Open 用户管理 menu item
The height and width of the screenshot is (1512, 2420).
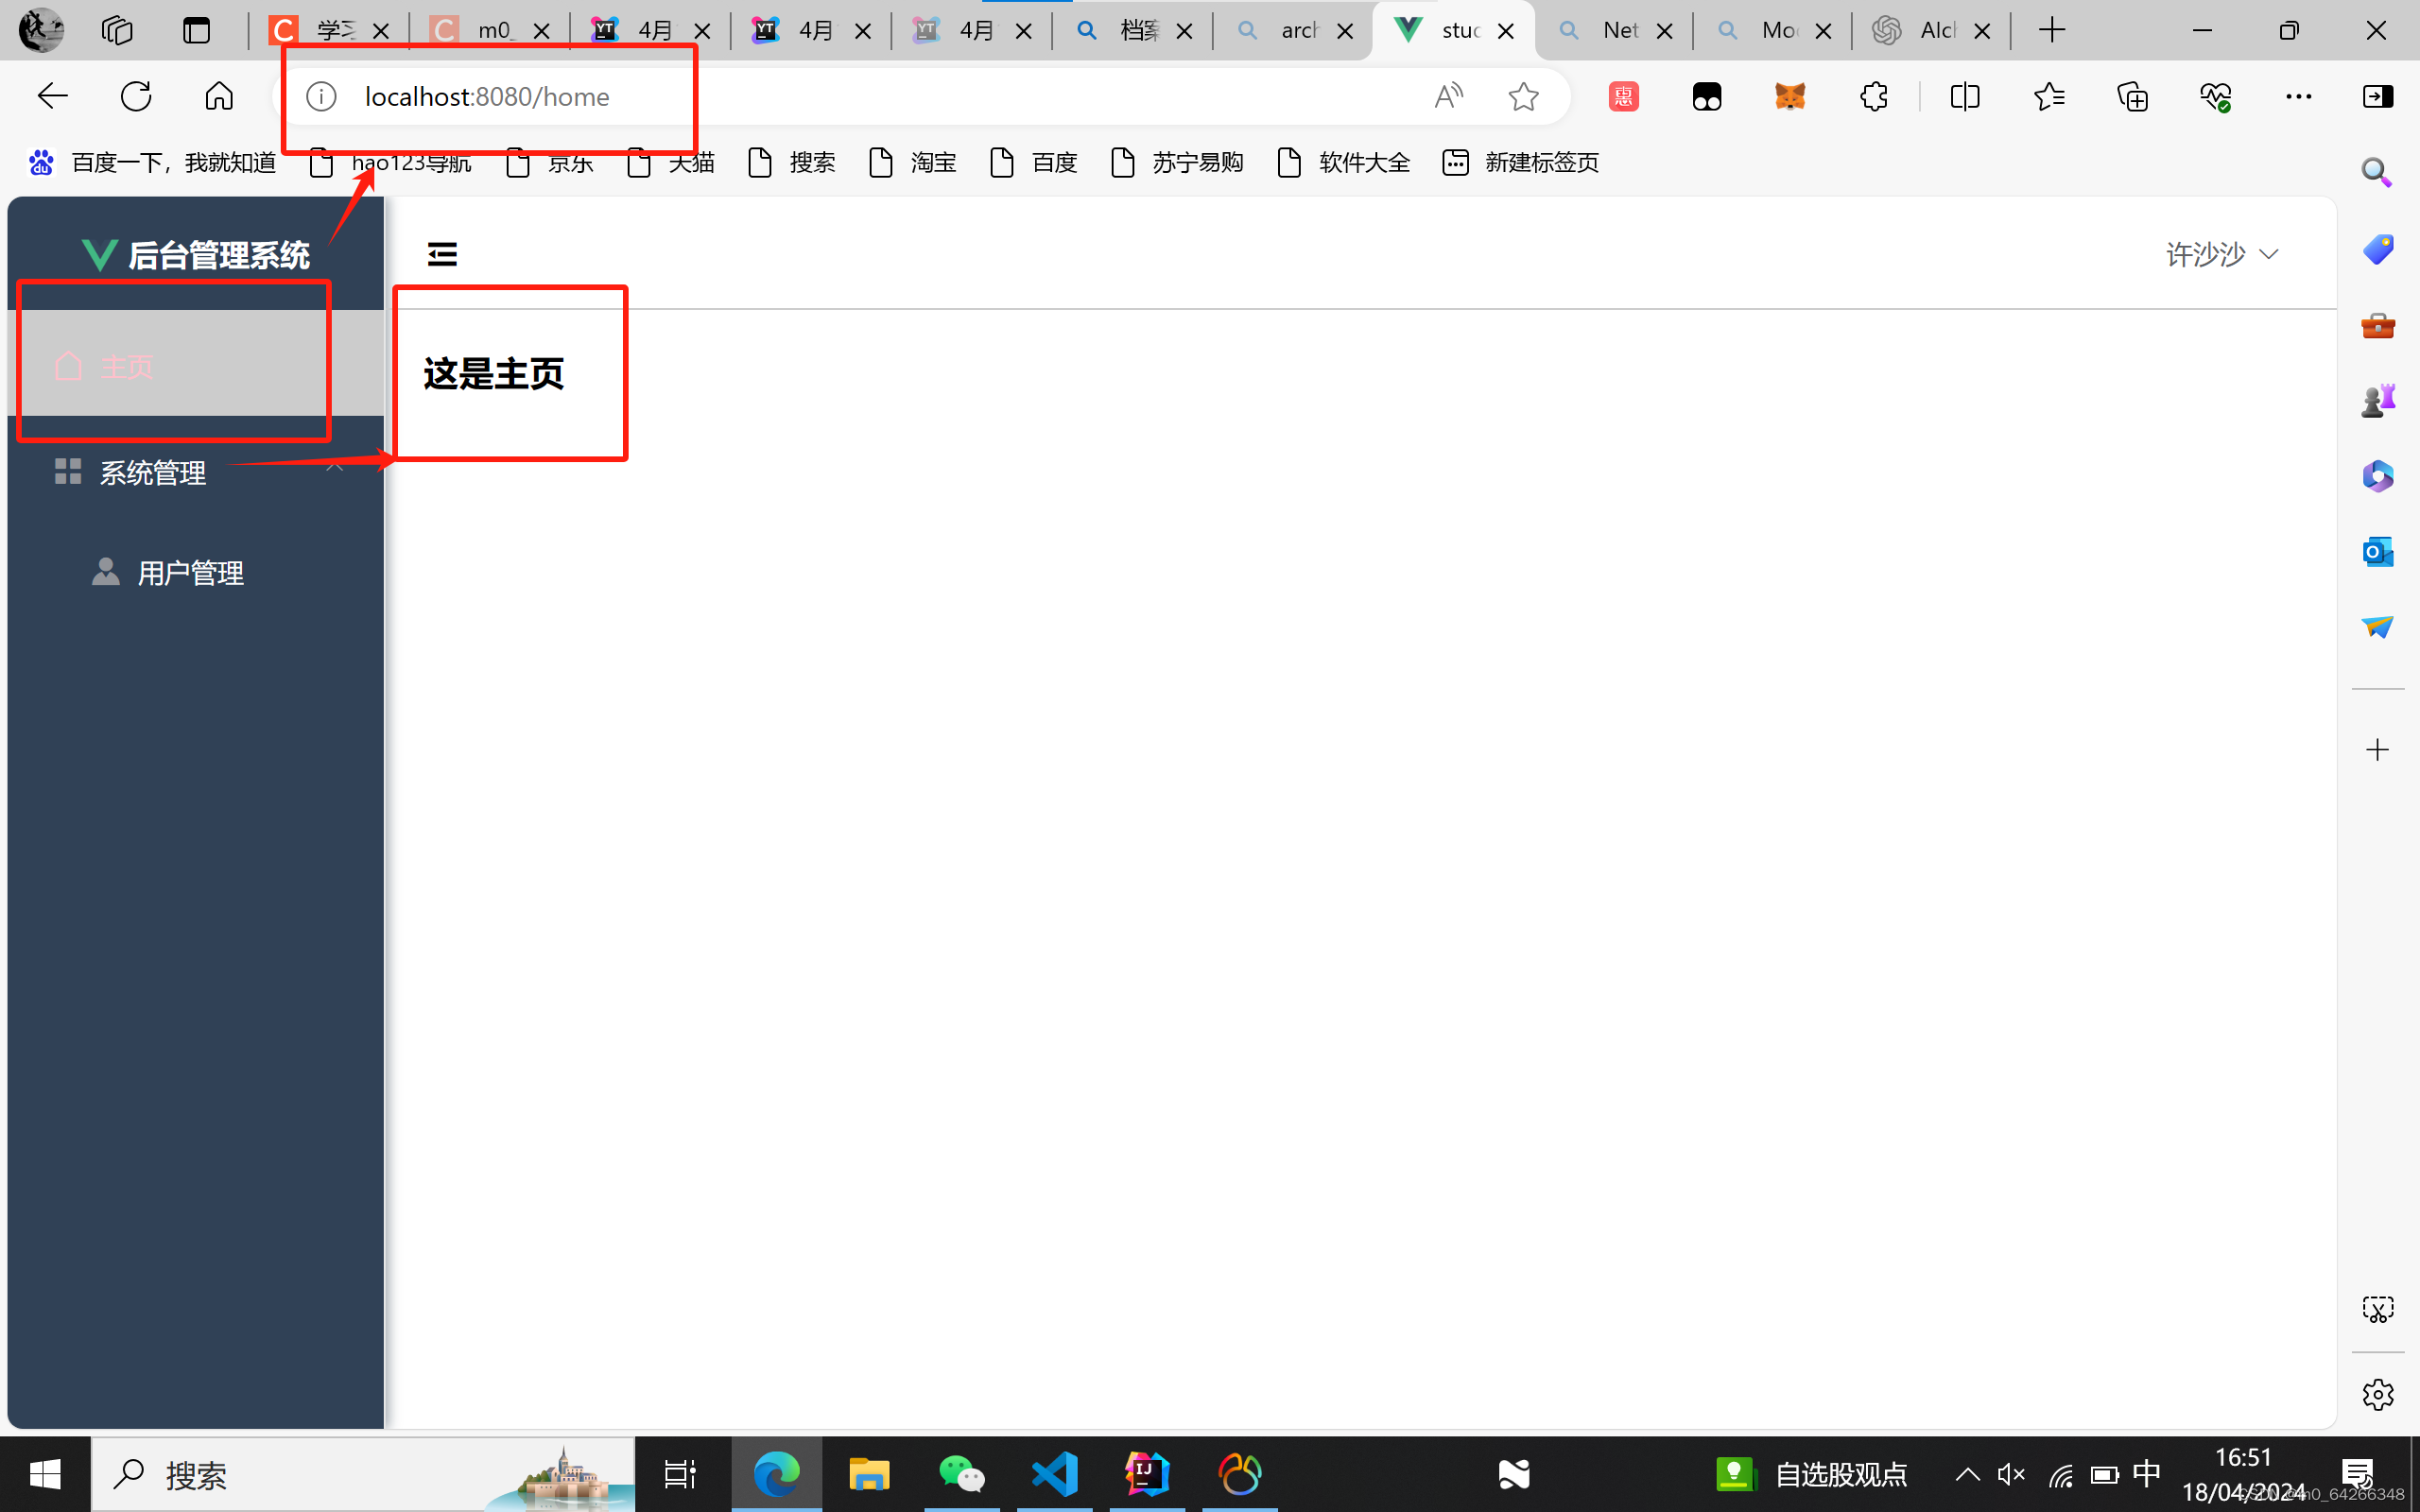[190, 573]
